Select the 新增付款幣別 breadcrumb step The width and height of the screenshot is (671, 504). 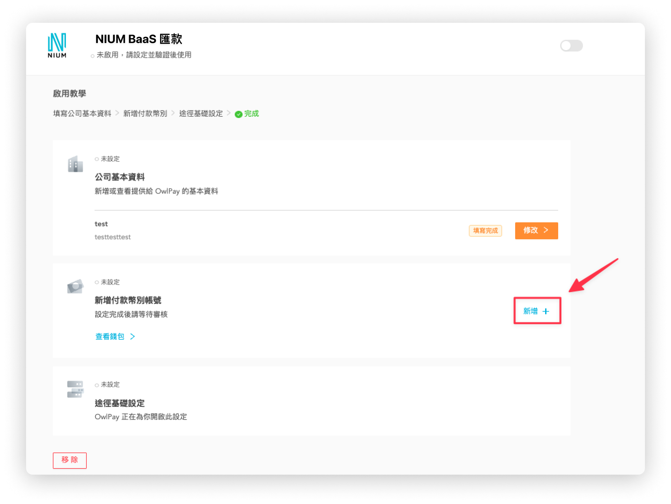[145, 113]
